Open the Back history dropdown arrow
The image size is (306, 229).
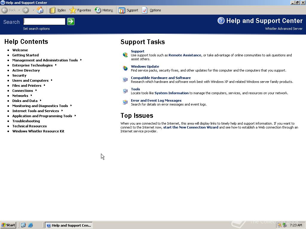pos(19,10)
